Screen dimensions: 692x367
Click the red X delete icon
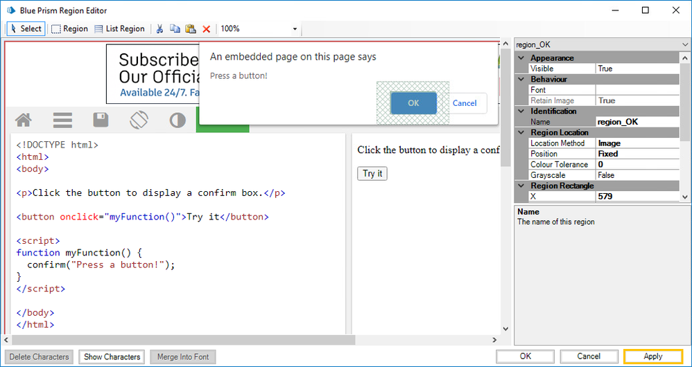206,29
